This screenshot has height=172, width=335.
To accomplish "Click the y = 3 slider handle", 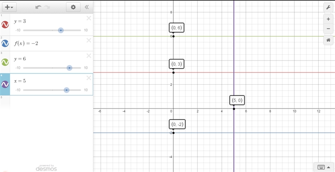I will (x=61, y=30).
